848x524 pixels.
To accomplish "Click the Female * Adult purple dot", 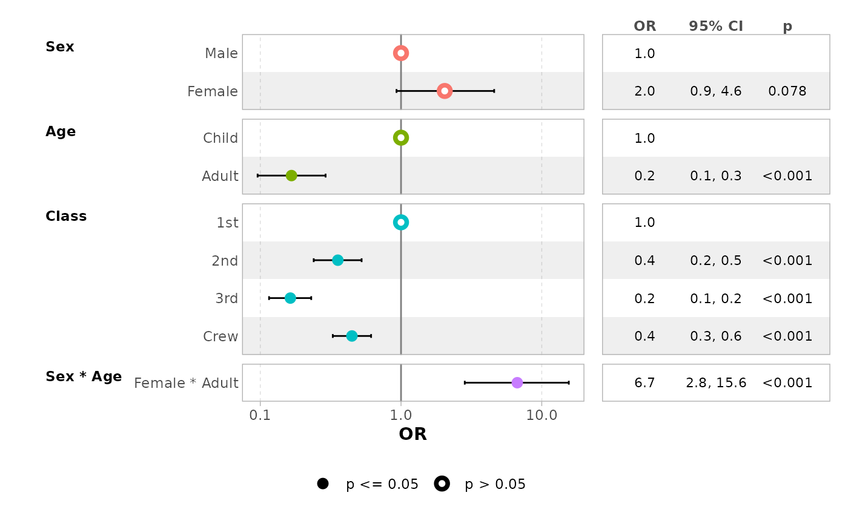I will click(517, 382).
